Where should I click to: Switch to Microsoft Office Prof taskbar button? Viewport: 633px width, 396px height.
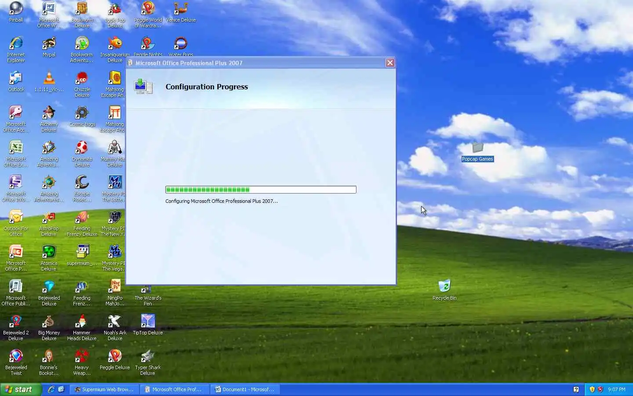(175, 389)
